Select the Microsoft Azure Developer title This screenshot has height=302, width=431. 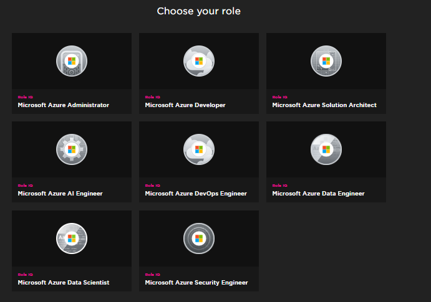pos(185,105)
